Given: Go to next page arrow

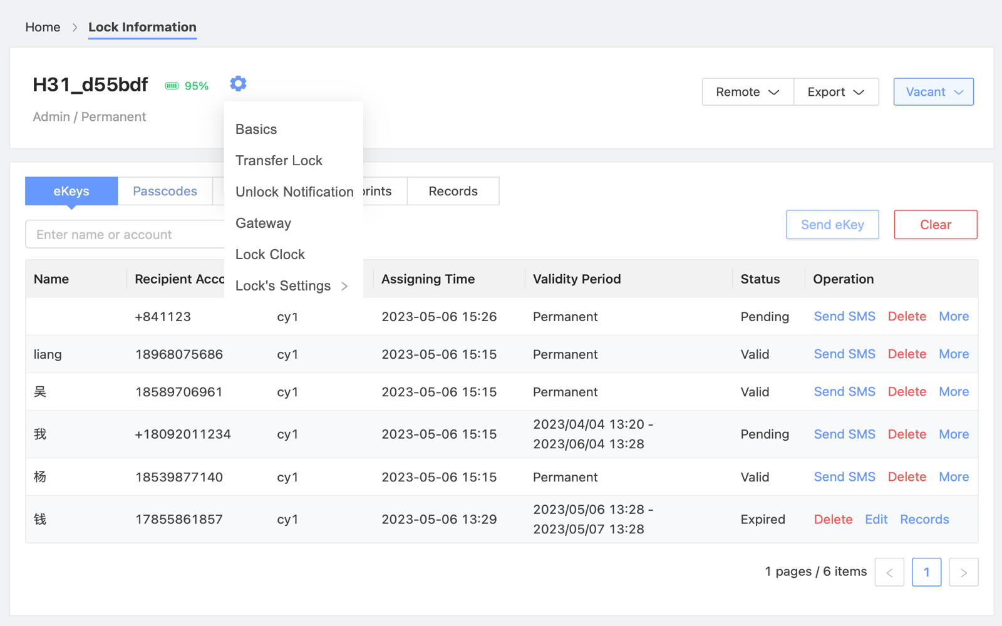Looking at the screenshot, I should [x=964, y=572].
